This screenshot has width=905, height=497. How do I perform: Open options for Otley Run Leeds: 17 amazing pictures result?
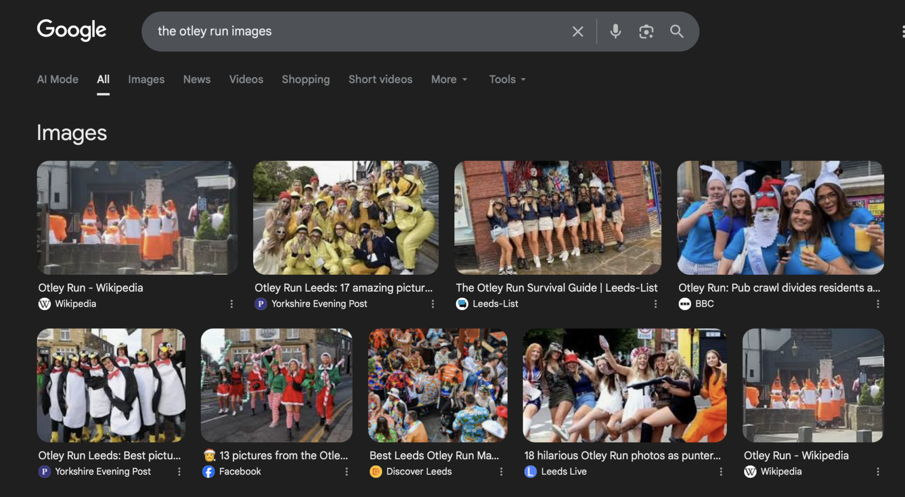pyautogui.click(x=433, y=304)
